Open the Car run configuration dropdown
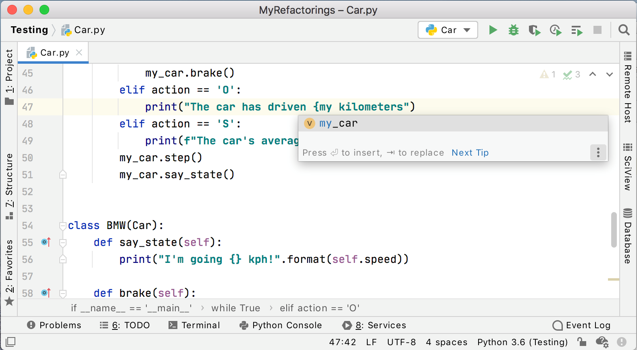 (448, 30)
